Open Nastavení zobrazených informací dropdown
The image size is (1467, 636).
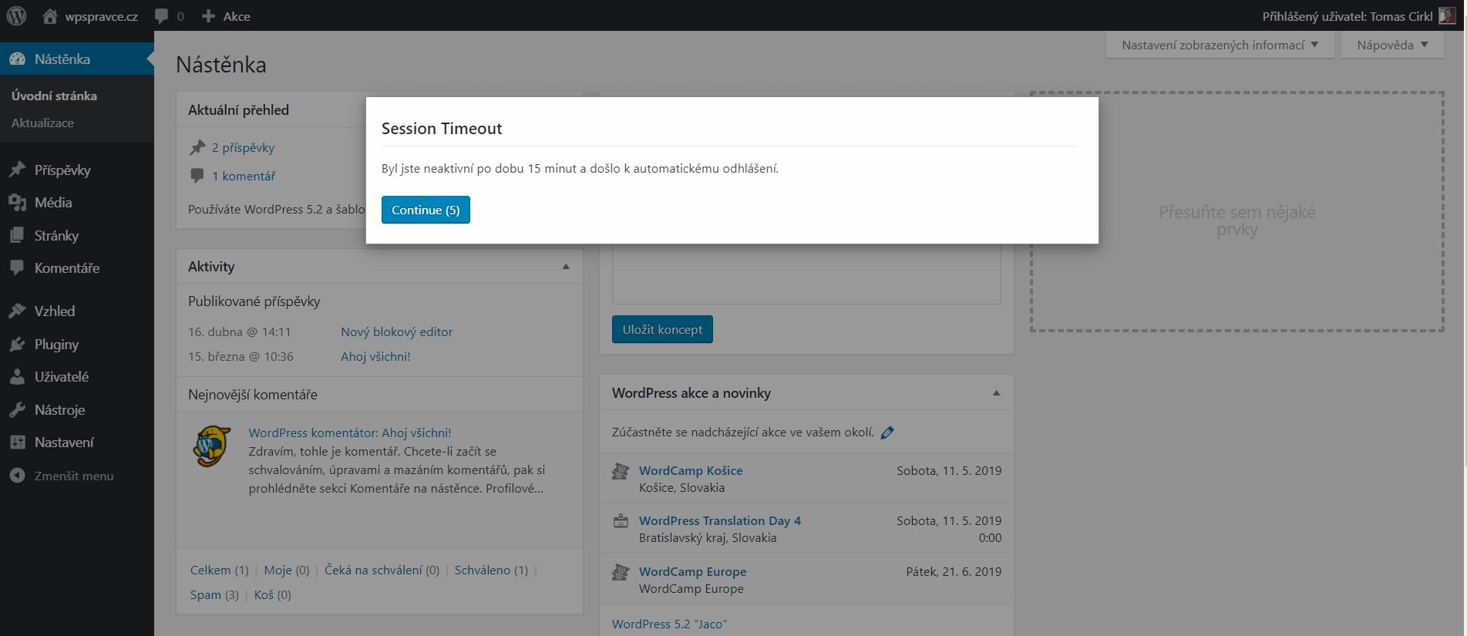pyautogui.click(x=1220, y=45)
